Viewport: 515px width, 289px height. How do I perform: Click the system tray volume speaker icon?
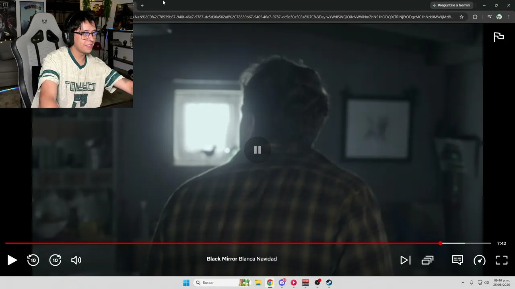[486, 283]
